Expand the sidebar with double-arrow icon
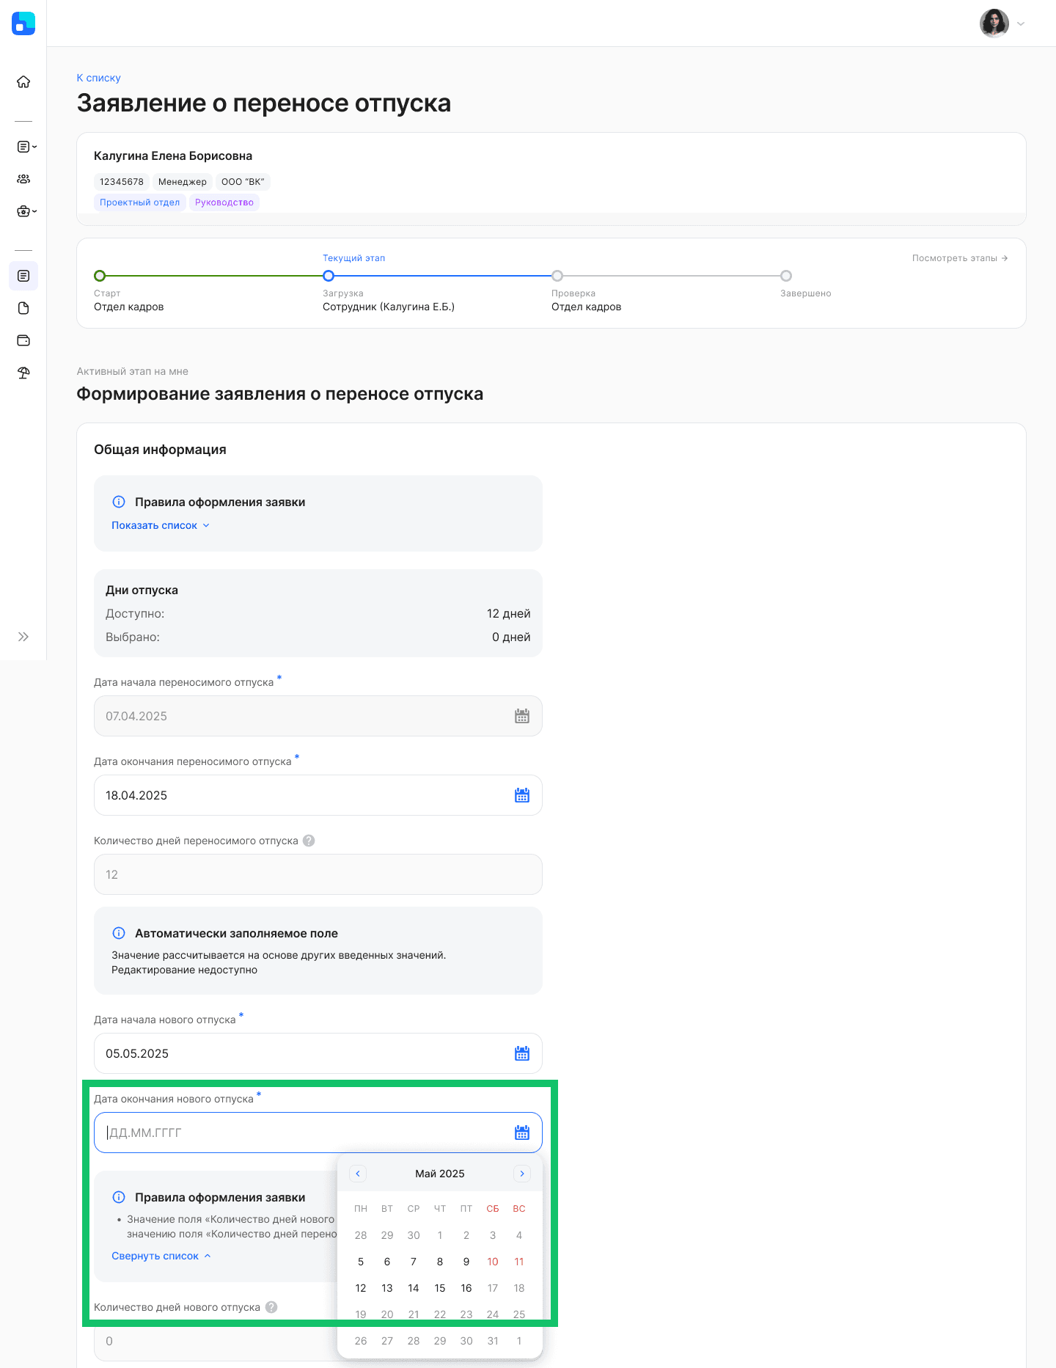The width and height of the screenshot is (1056, 1368). [x=23, y=637]
